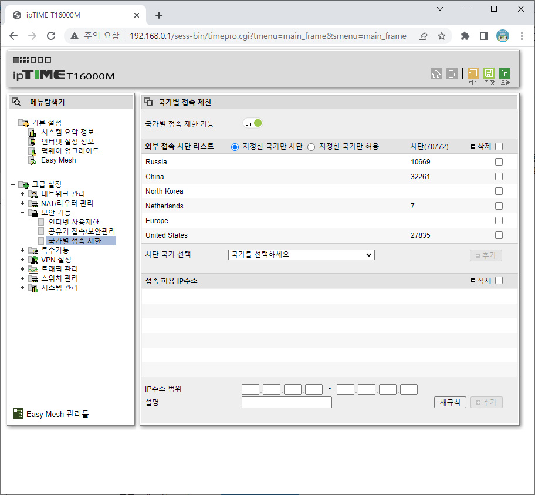Check the Europe row checkbox

click(x=499, y=220)
